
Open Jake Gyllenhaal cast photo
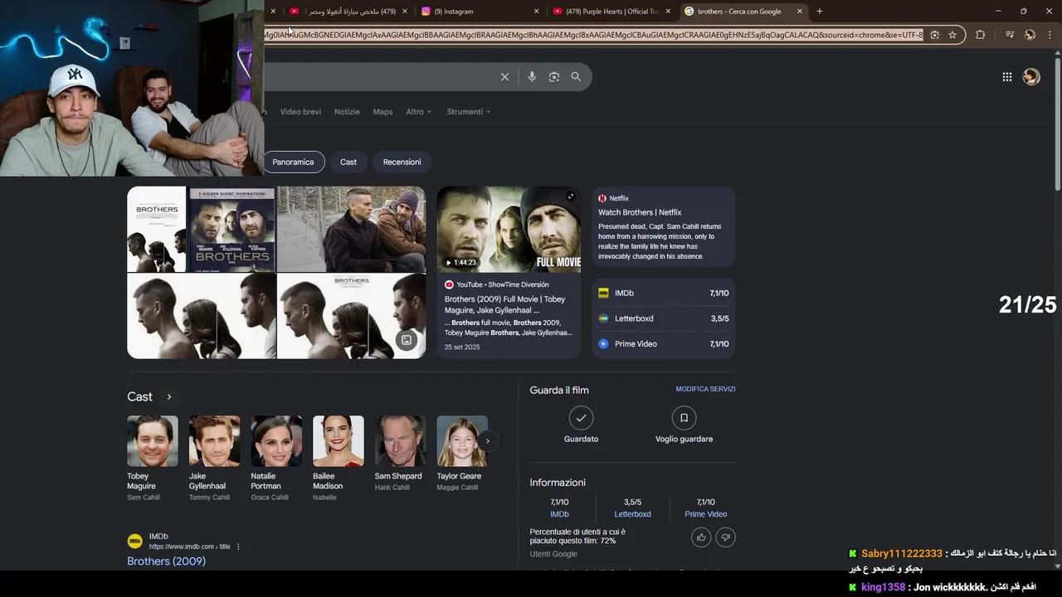point(214,441)
